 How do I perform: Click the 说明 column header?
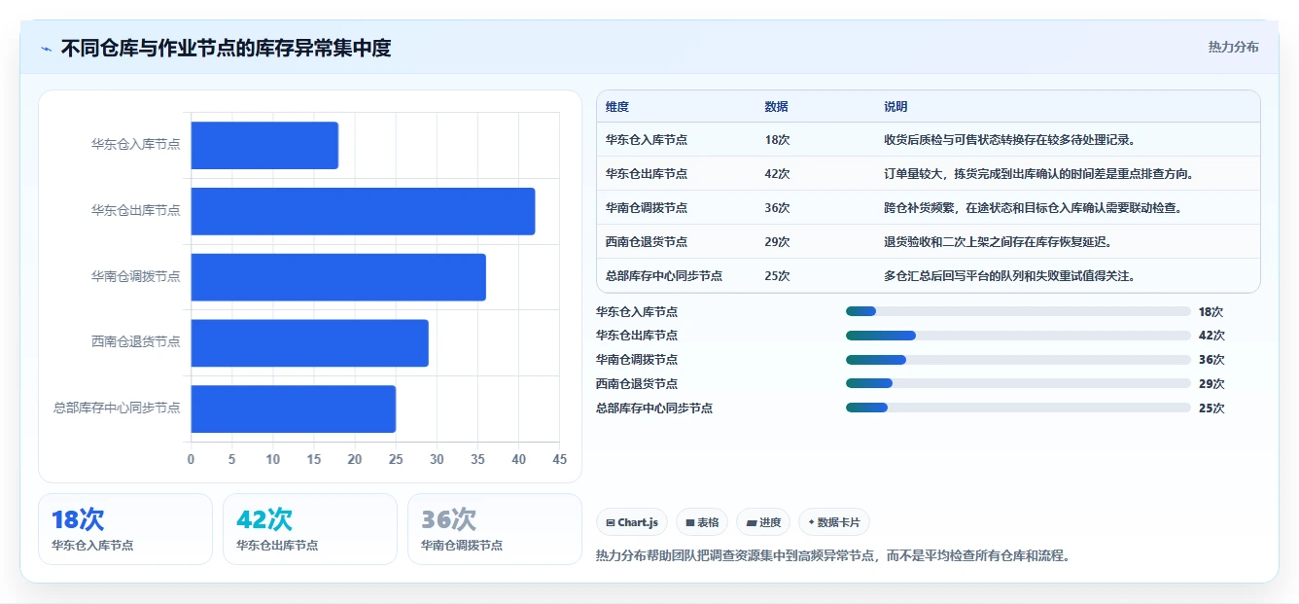pos(895,107)
